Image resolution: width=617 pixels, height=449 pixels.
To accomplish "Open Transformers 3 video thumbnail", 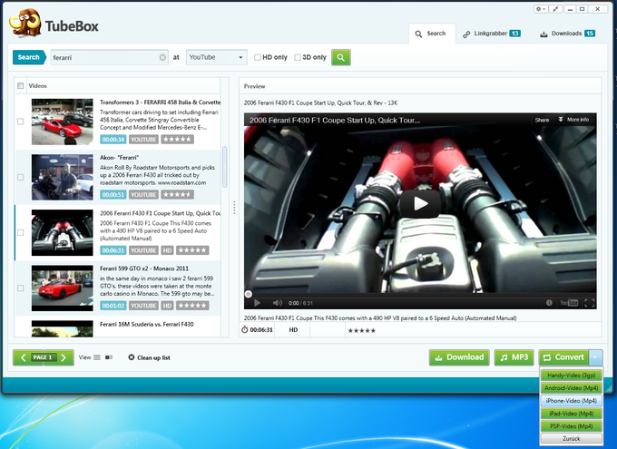I will pos(63,122).
